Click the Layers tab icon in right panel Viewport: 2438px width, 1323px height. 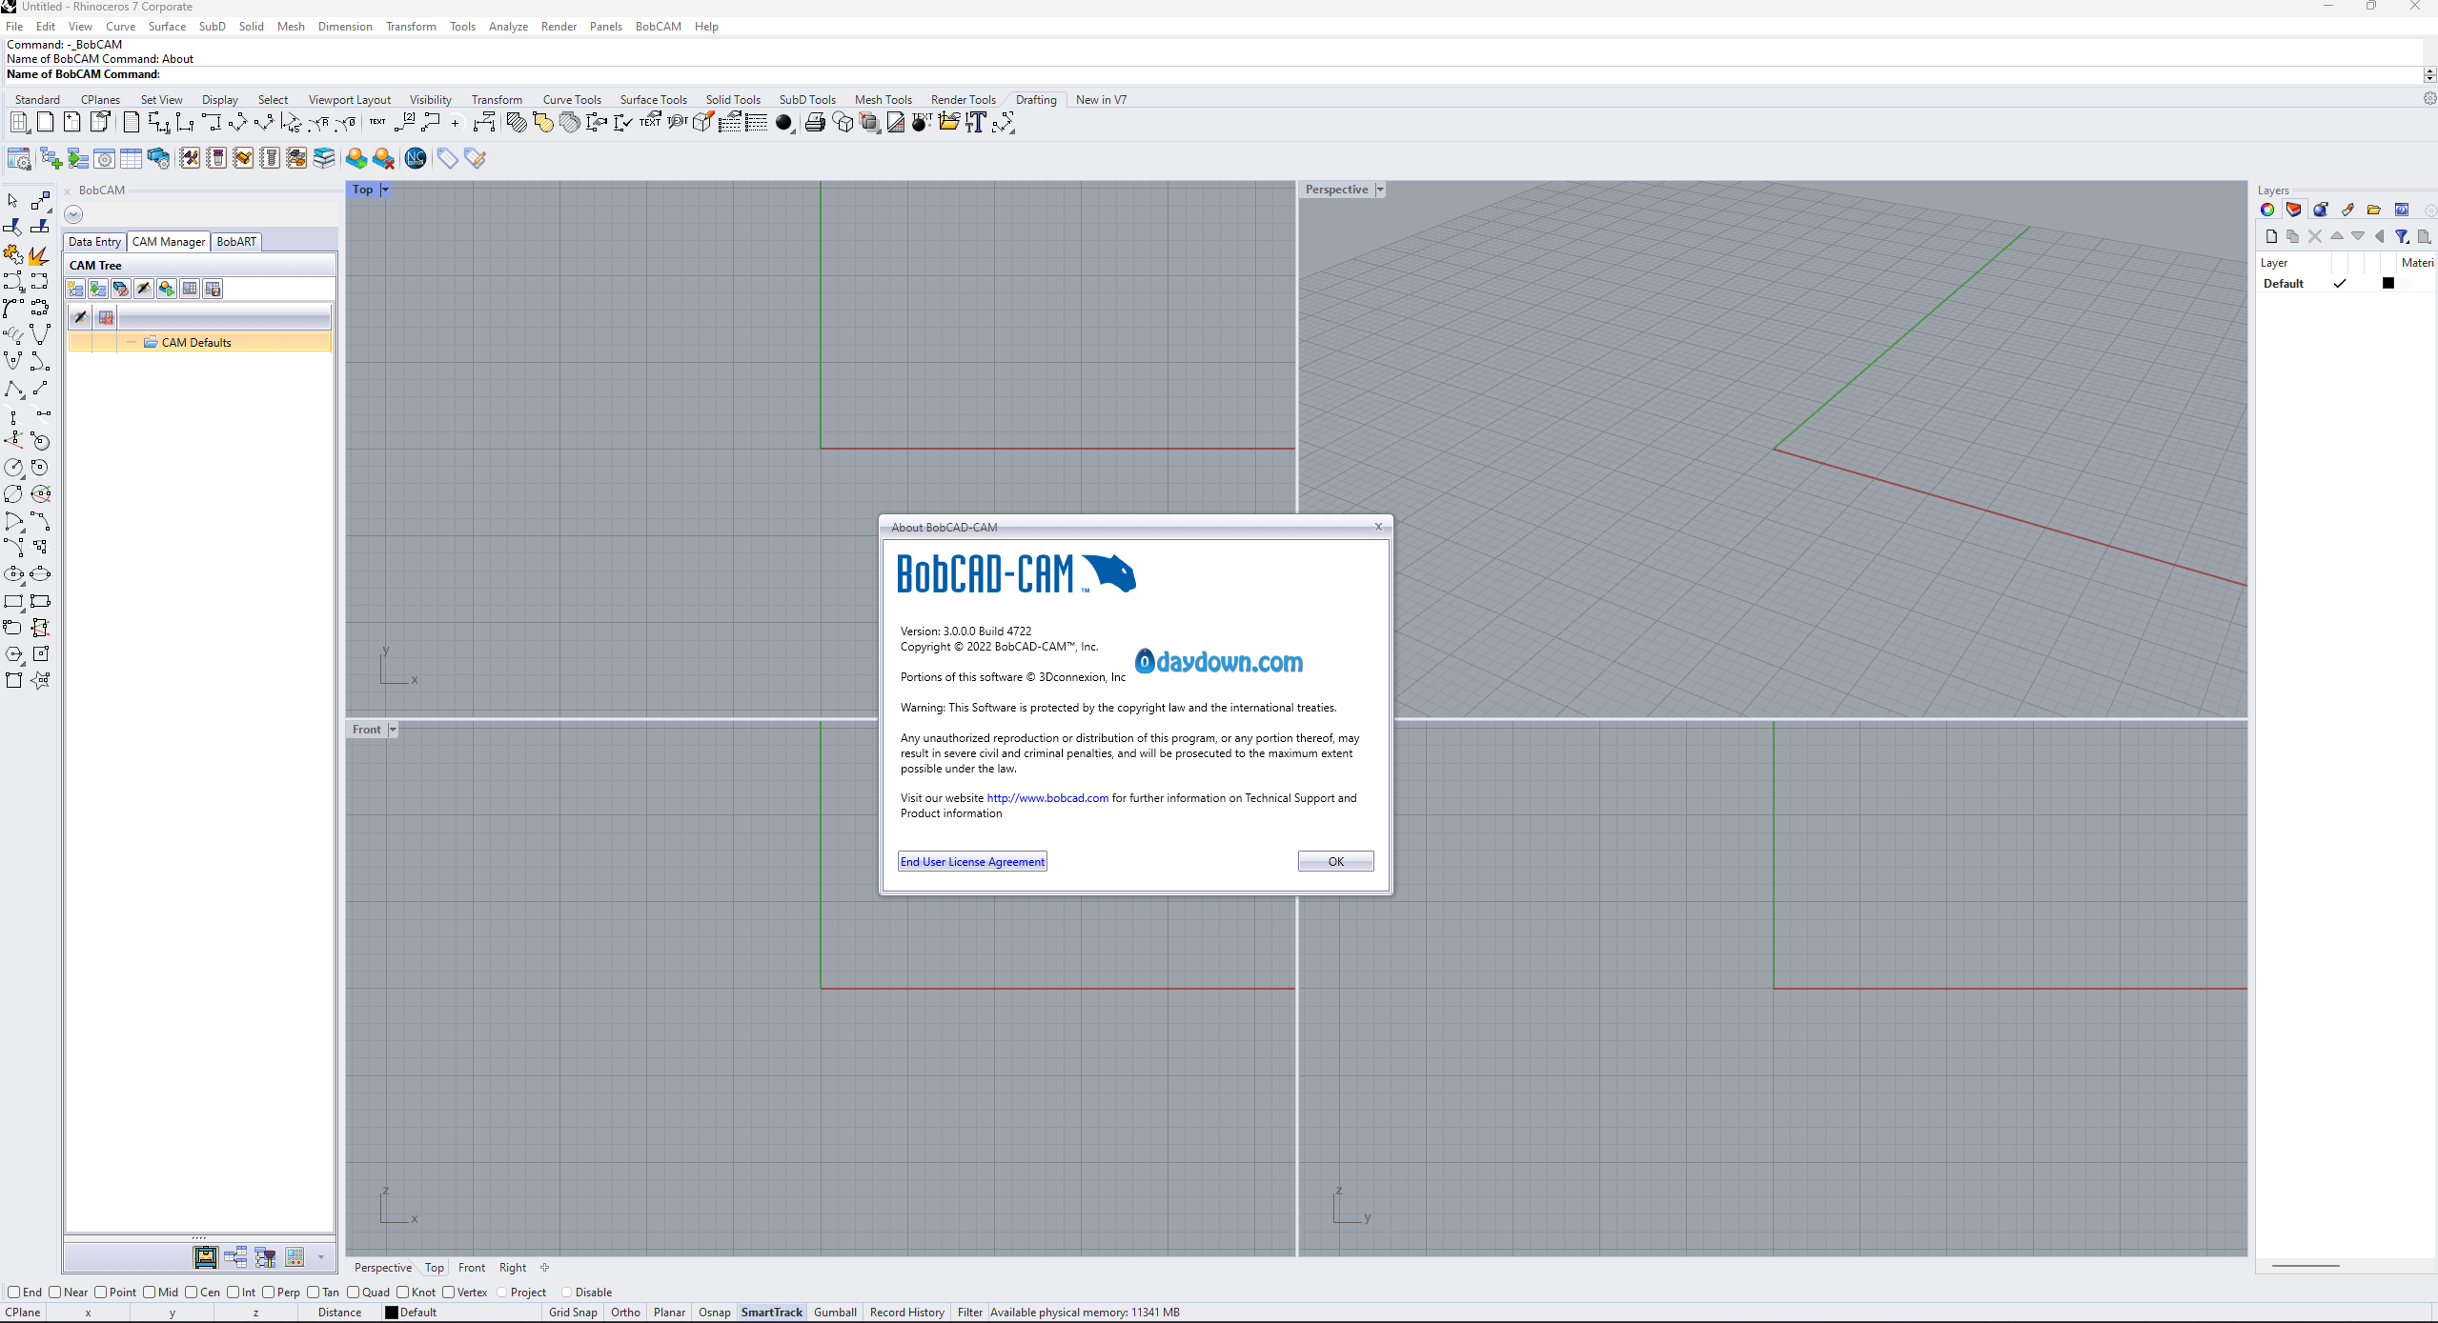tap(2294, 210)
